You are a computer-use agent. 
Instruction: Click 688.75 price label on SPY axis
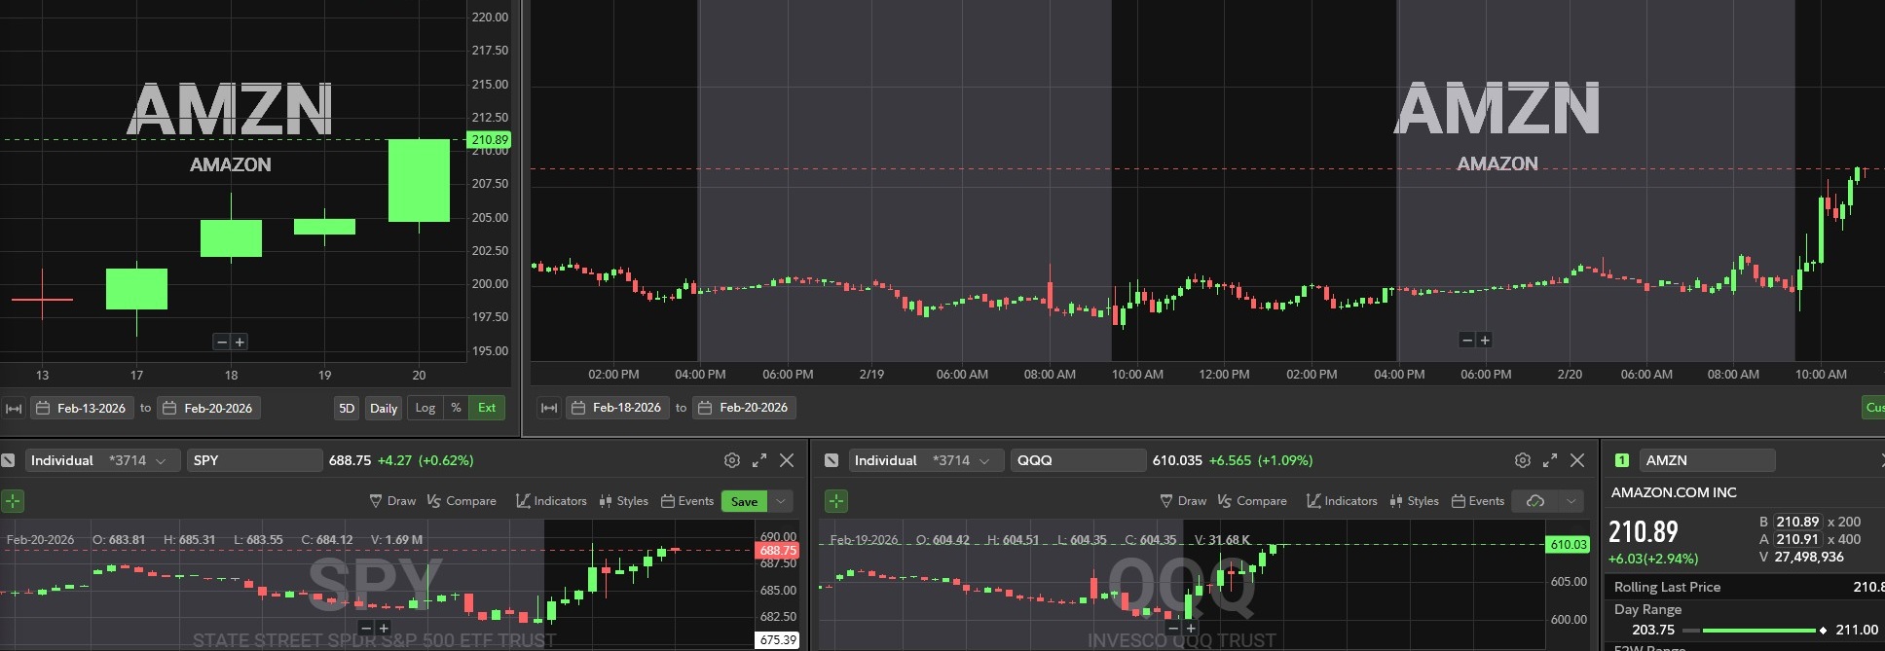pos(778,551)
